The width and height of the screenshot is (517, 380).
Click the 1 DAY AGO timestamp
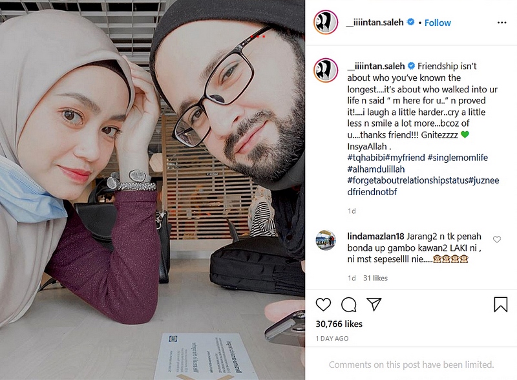332,339
